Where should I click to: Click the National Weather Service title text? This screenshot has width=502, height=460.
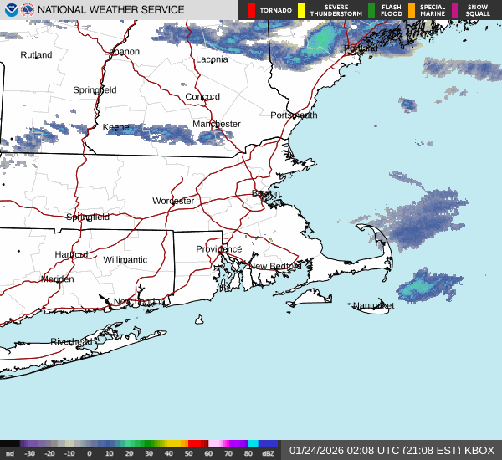click(x=111, y=10)
